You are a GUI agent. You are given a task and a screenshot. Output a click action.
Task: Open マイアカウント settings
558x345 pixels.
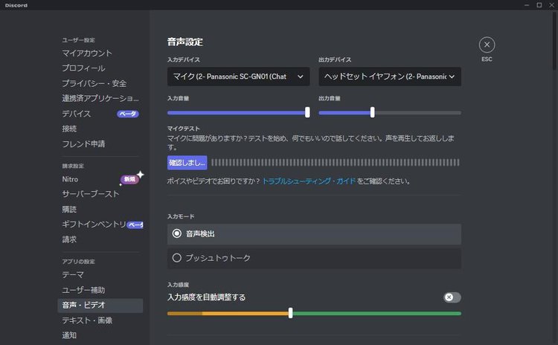87,53
